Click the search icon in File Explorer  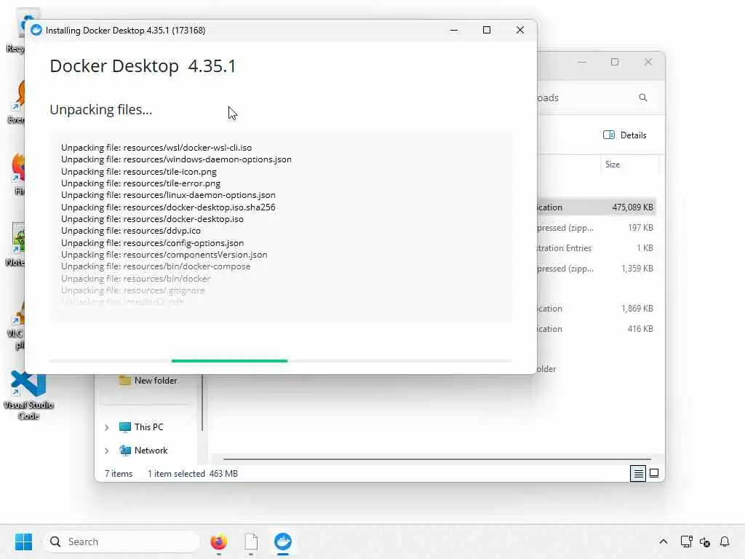(643, 98)
